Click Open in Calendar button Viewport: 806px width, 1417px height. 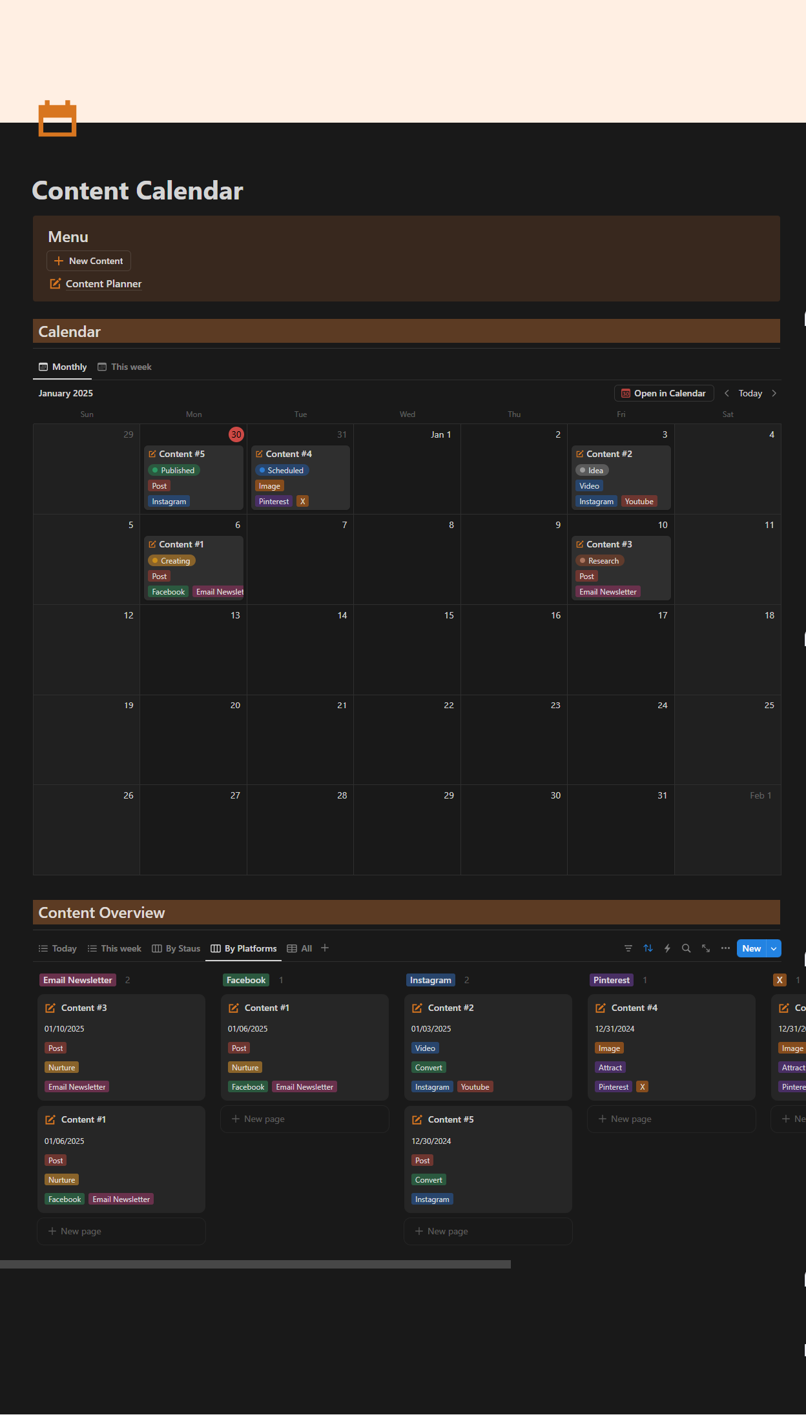(664, 393)
